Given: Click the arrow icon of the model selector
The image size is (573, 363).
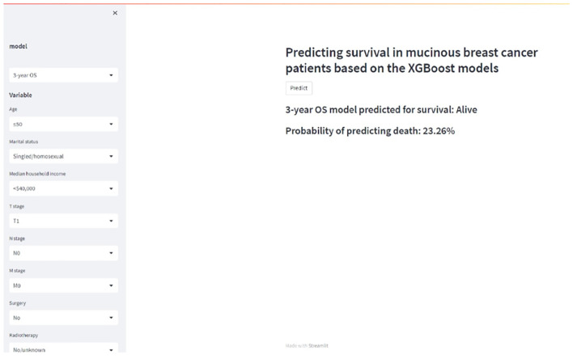Looking at the screenshot, I should tap(111, 75).
